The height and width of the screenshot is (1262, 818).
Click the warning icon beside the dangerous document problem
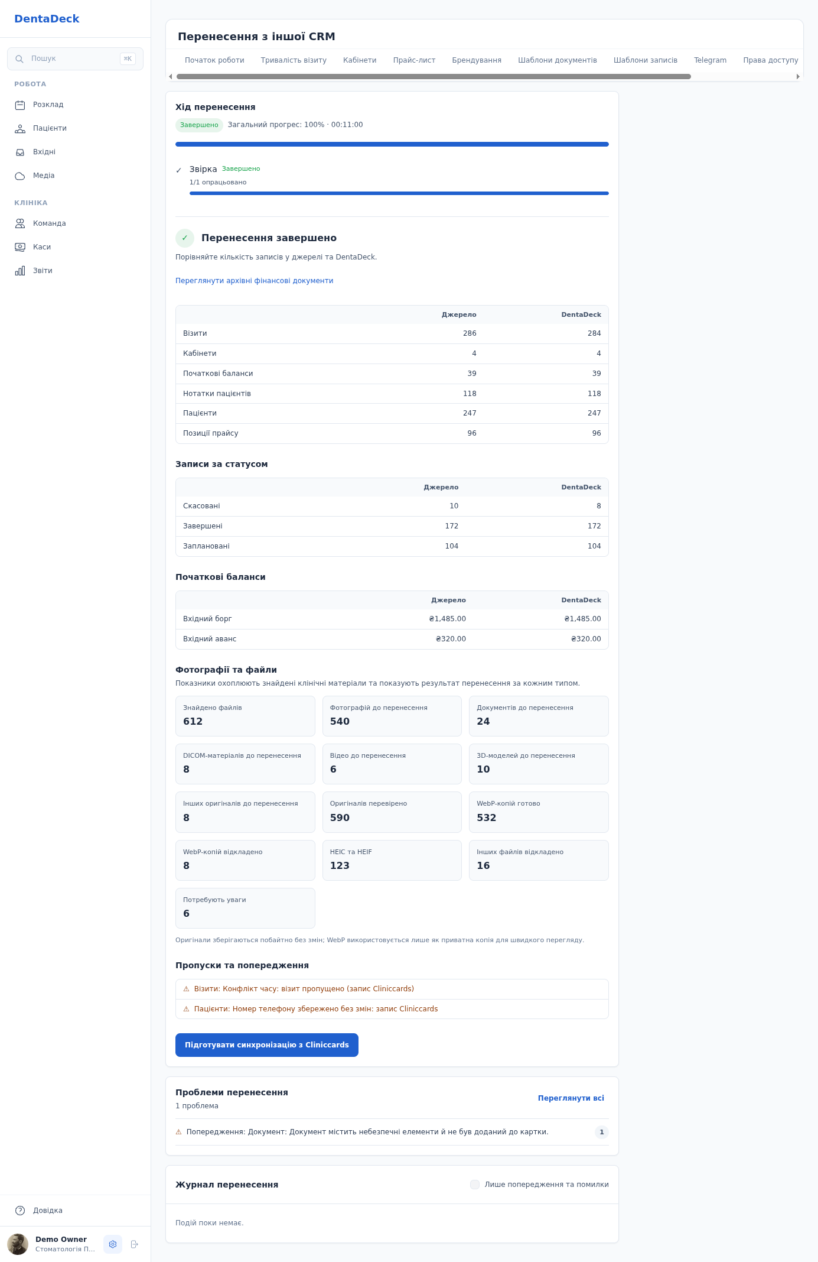178,1132
